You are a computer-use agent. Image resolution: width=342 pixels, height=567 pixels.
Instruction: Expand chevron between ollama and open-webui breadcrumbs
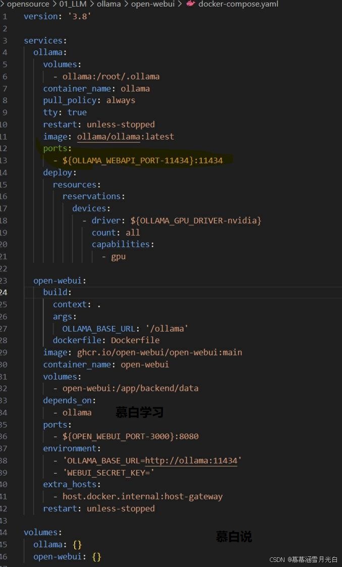click(x=126, y=5)
